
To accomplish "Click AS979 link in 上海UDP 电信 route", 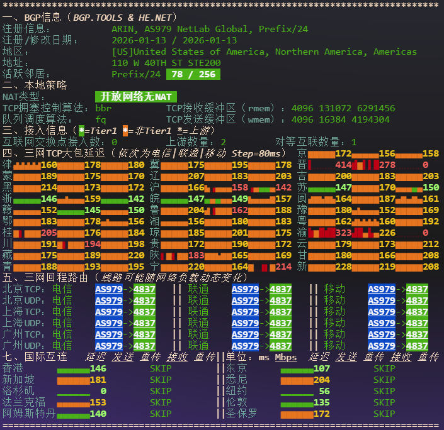I will click(x=109, y=323).
